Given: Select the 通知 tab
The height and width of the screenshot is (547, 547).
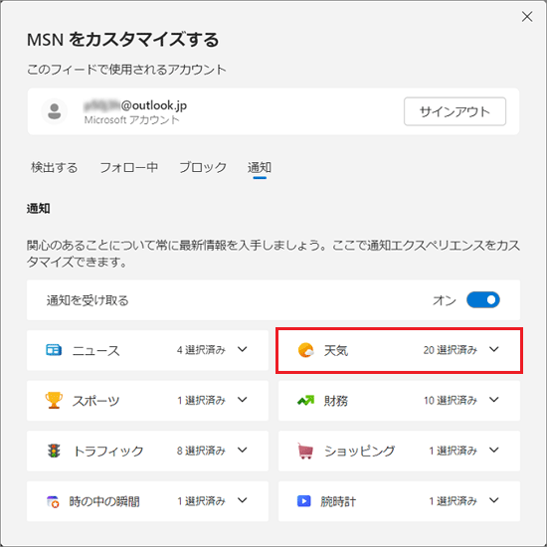Looking at the screenshot, I should tap(260, 167).
